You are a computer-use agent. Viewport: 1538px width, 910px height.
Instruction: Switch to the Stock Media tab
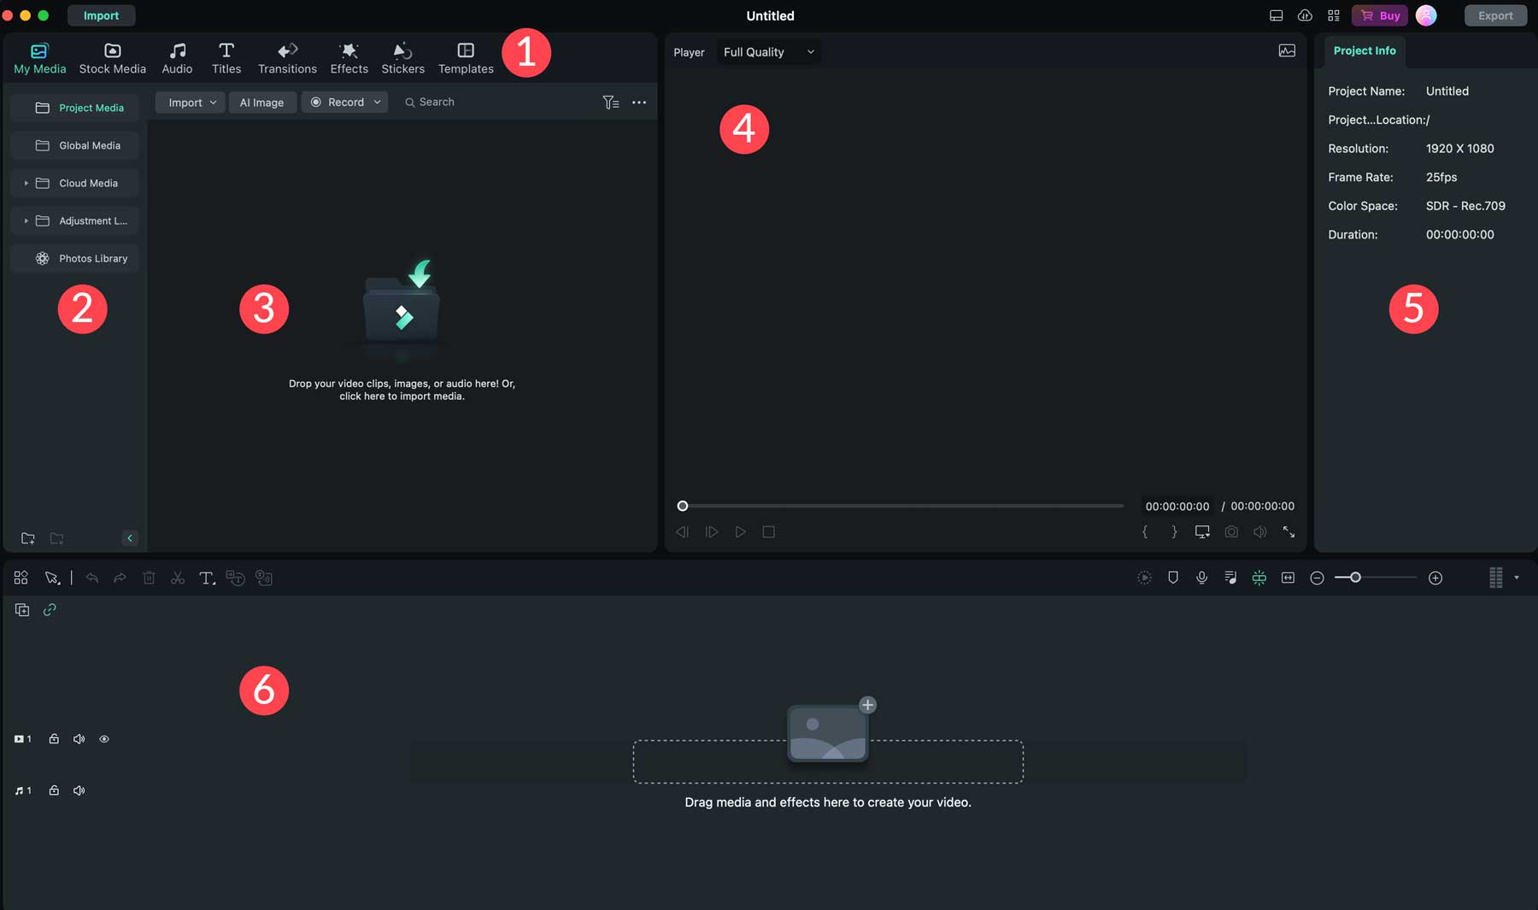[x=112, y=57]
